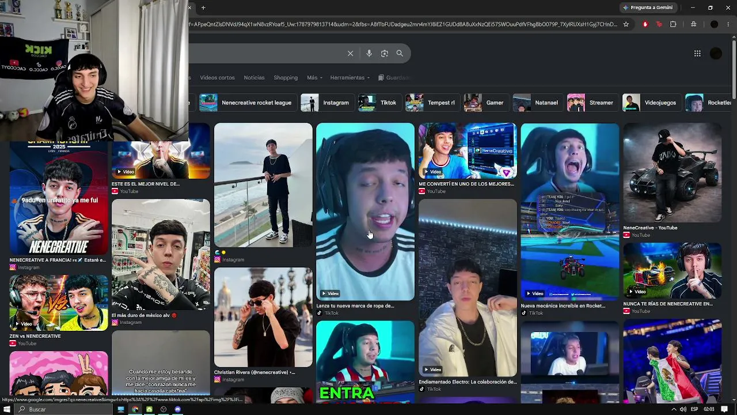Expand the Más dropdown
Screen dimensions: 737x415
tap(314, 78)
